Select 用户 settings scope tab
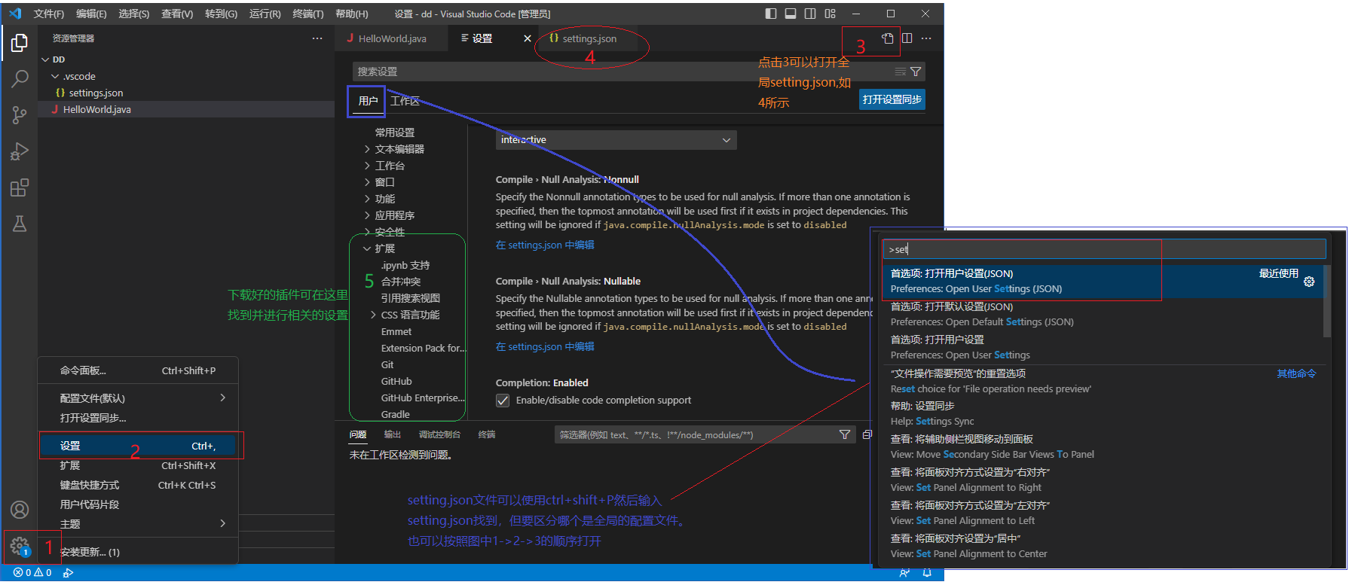Image resolution: width=1349 pixels, height=585 pixels. point(368,101)
